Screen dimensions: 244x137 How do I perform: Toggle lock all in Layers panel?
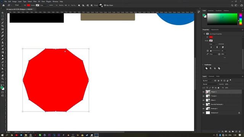point(218,88)
